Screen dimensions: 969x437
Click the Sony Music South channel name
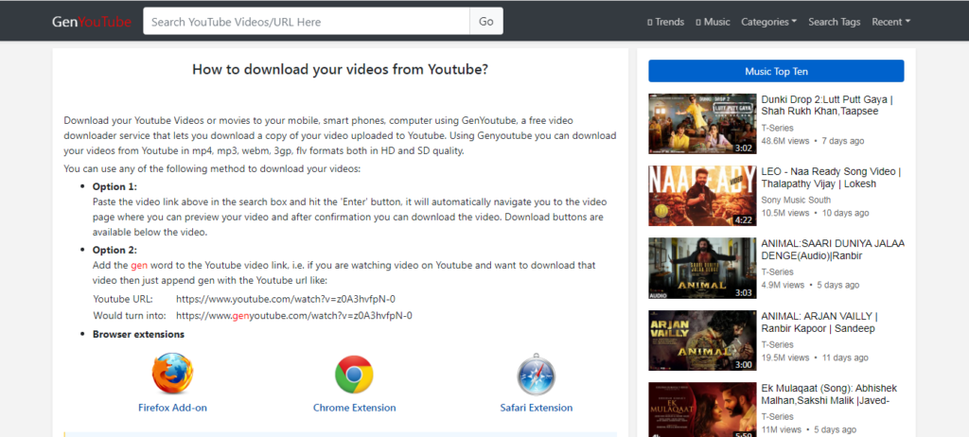coord(796,201)
